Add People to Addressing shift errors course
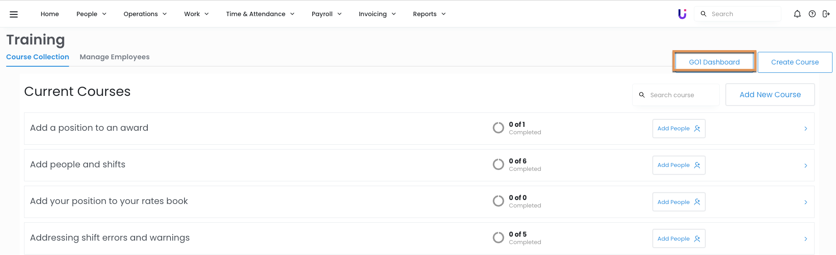This screenshot has height=255, width=836. [x=679, y=238]
